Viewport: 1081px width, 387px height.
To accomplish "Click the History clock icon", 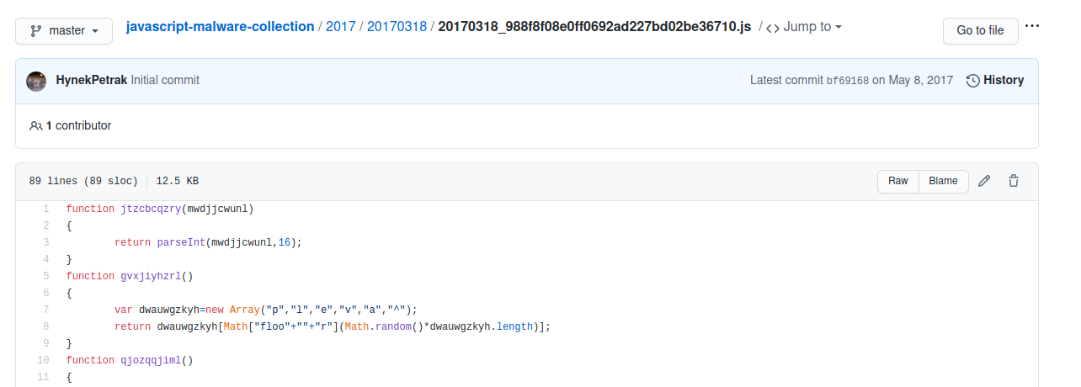I will pos(973,81).
